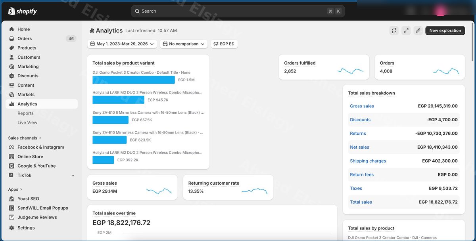Image resolution: width=476 pixels, height=241 pixels.
Task: Click the Markets globe icon
Action: coord(12,94)
